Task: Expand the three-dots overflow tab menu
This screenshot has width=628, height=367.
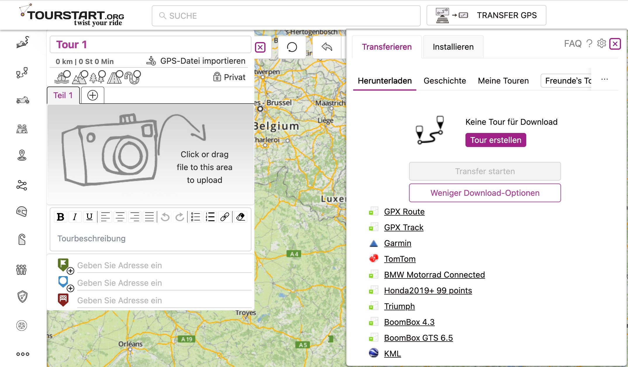Action: click(605, 79)
